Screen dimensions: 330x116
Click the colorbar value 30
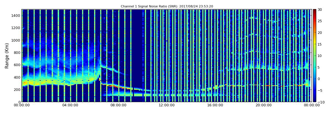(320, 10)
